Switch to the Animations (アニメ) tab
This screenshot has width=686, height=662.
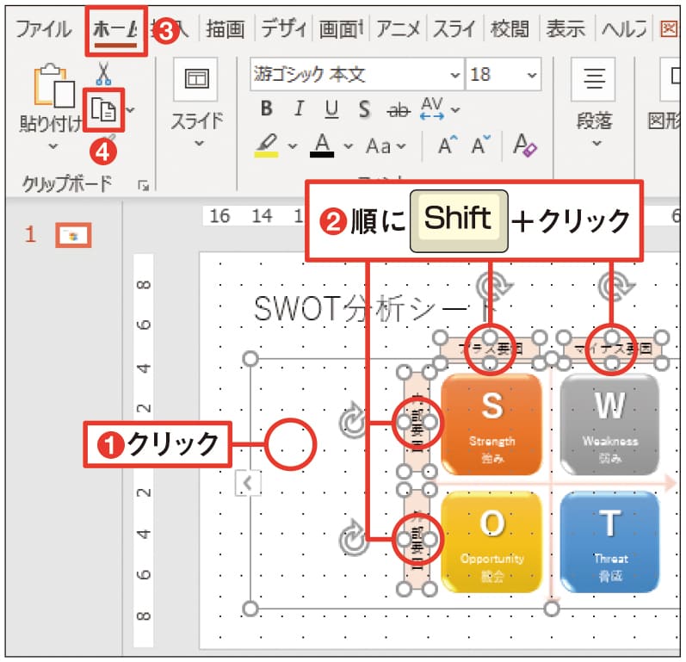click(x=398, y=30)
